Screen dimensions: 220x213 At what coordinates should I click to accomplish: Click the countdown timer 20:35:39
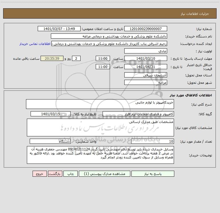coord(52,59)
